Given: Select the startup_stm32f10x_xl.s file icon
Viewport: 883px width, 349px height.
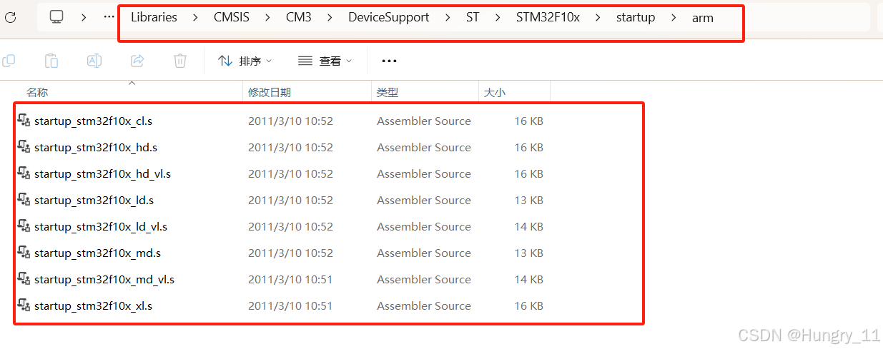Looking at the screenshot, I should (x=24, y=305).
